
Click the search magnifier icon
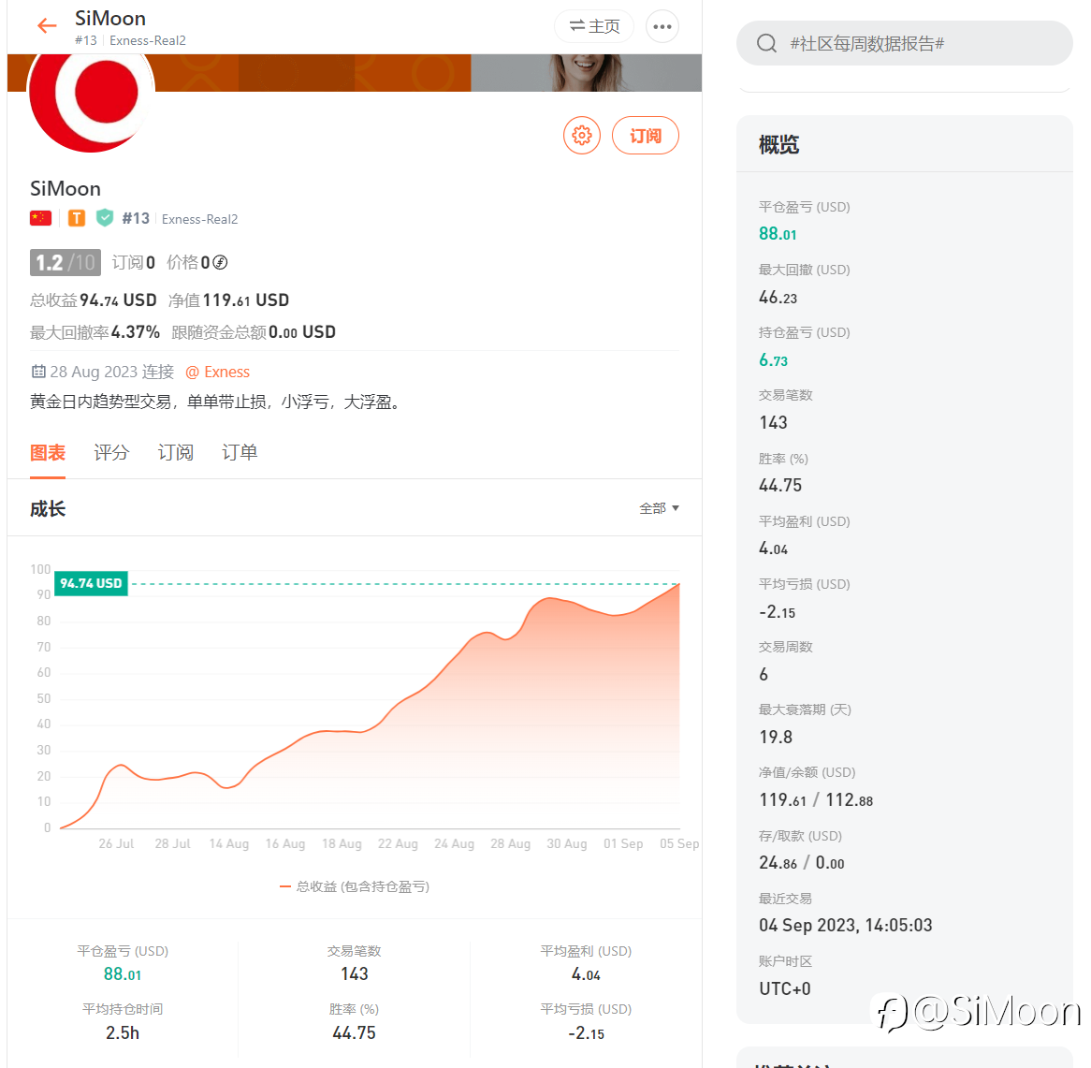pyautogui.click(x=766, y=43)
